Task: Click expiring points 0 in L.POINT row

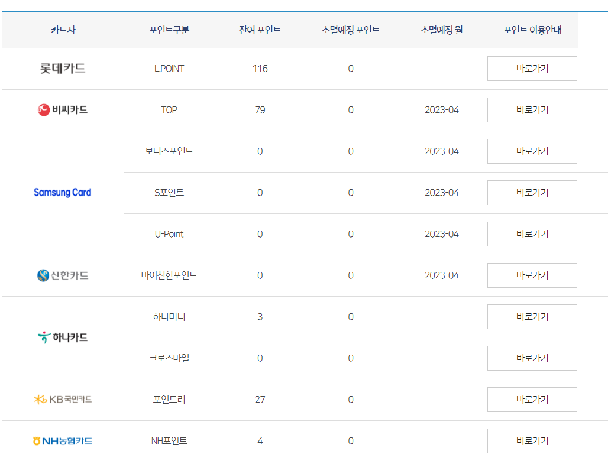Action: click(x=351, y=69)
